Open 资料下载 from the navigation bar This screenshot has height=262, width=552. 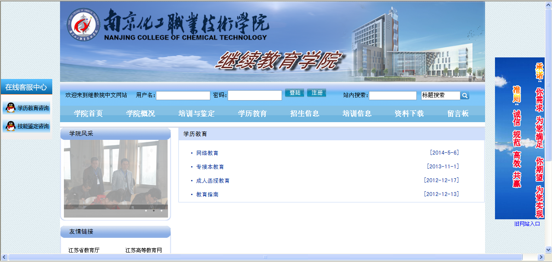point(409,114)
